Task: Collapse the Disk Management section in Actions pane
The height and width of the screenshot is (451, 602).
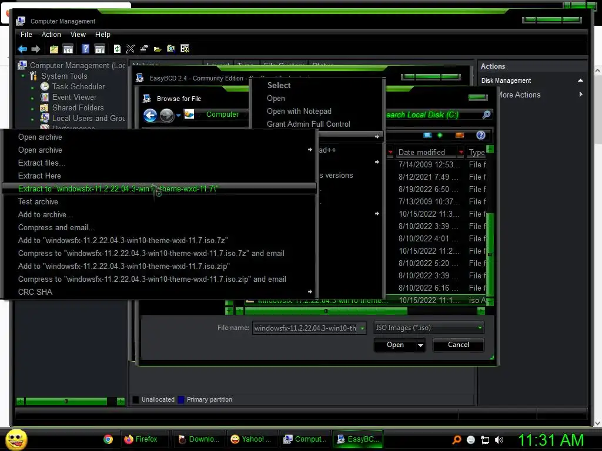Action: [580, 80]
